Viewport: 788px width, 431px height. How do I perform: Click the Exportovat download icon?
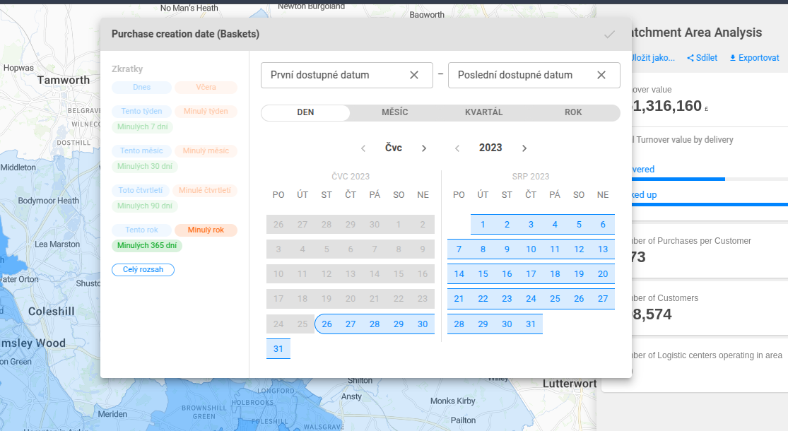click(x=733, y=58)
